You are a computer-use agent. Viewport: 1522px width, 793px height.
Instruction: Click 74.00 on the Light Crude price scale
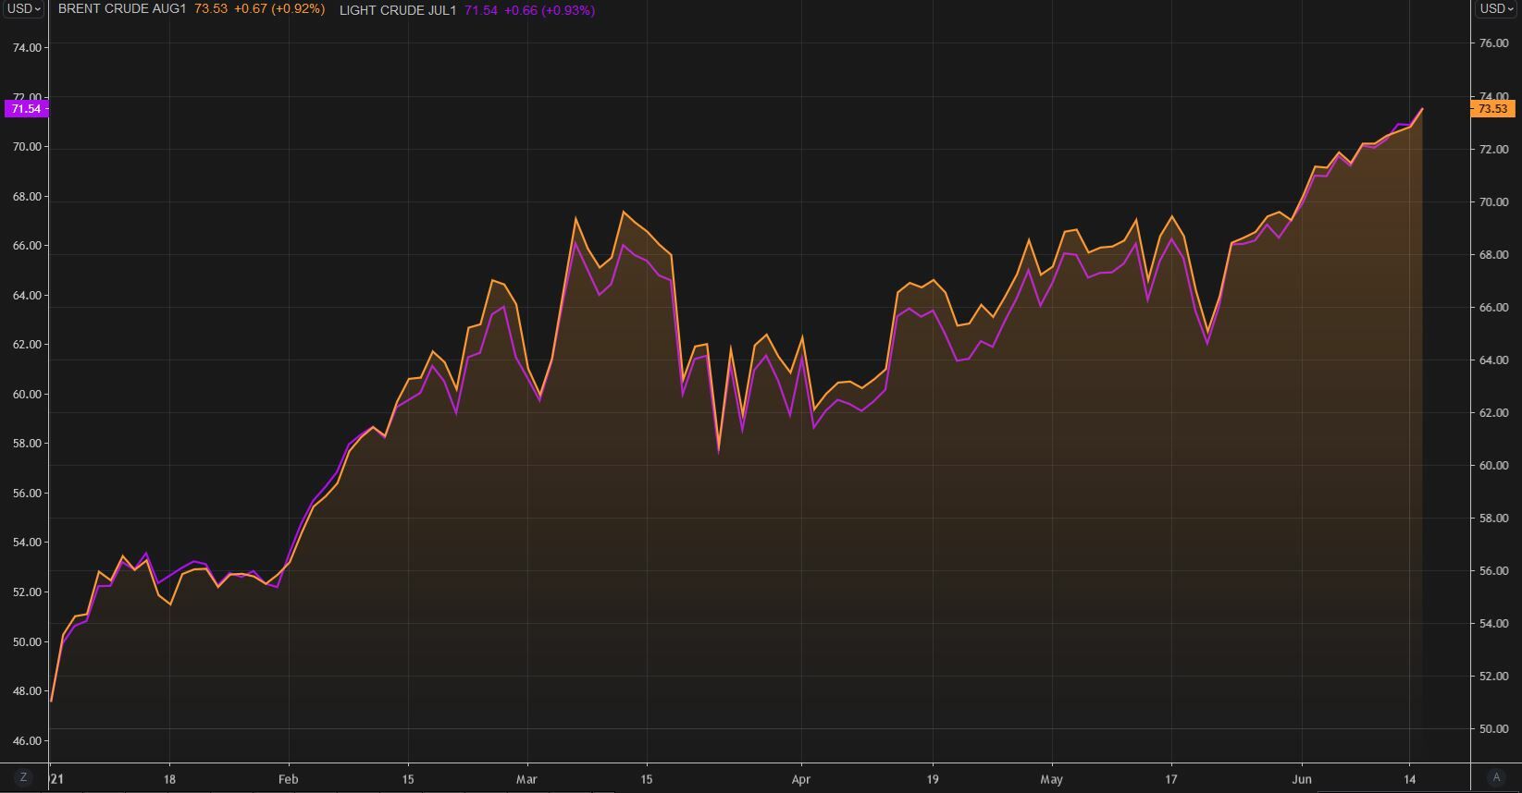[27, 47]
